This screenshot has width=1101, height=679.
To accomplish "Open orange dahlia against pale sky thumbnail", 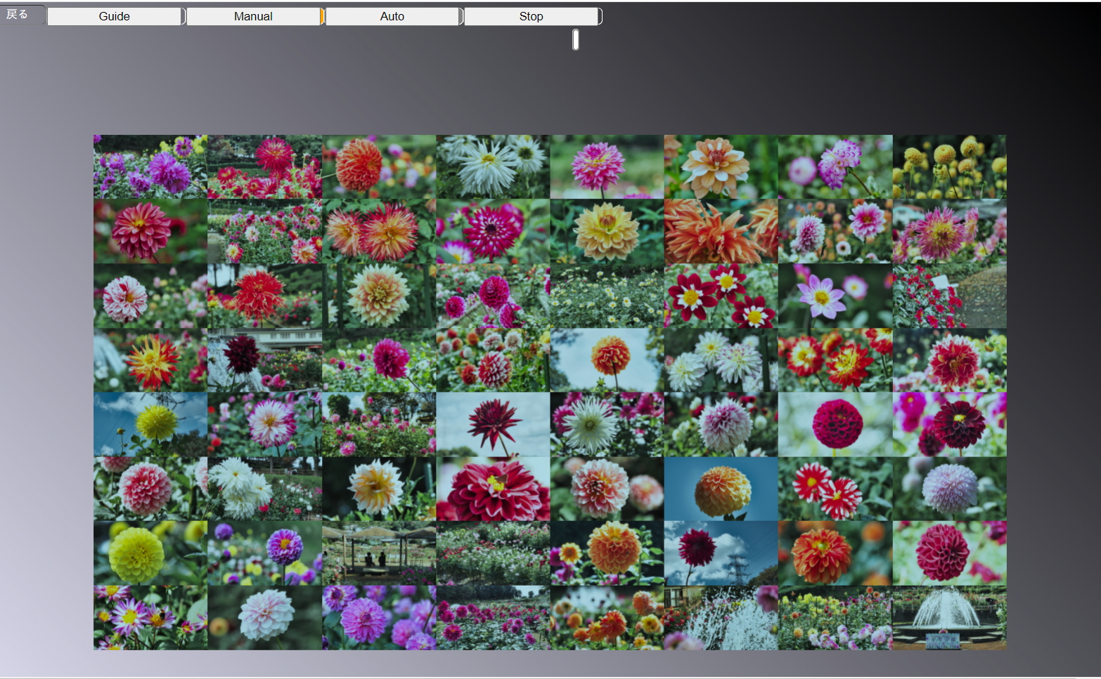I will [x=607, y=360].
